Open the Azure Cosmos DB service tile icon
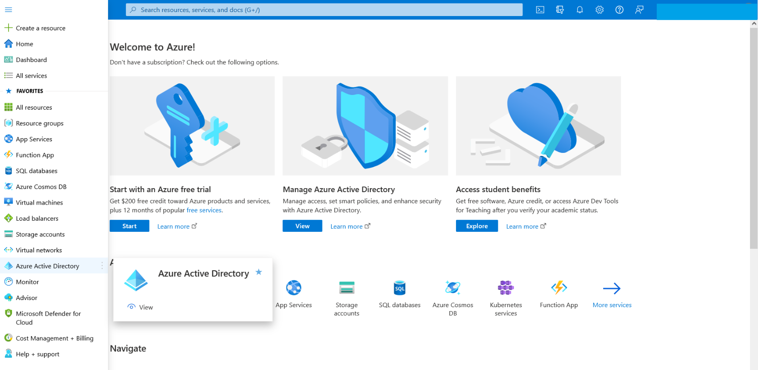This screenshot has height=370, width=758. 453,288
